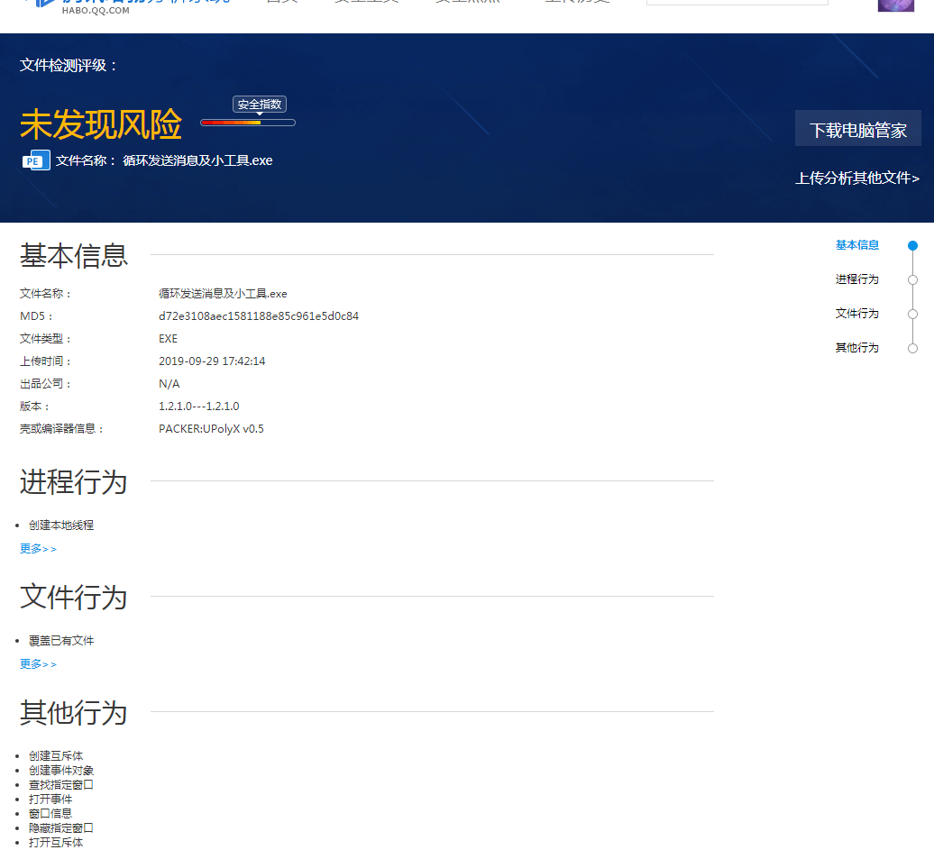
Task: Select the 文件行为 navigation circle
Action: [x=912, y=313]
